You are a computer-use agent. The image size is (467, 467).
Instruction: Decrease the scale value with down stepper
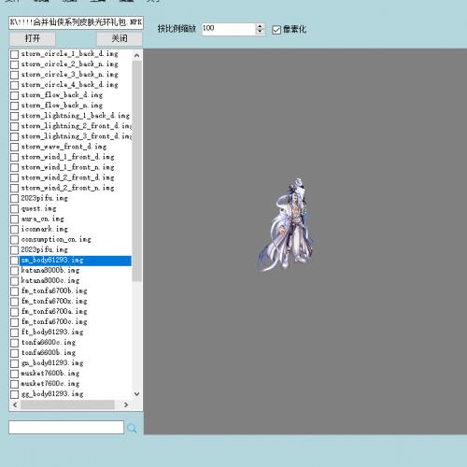260,32
